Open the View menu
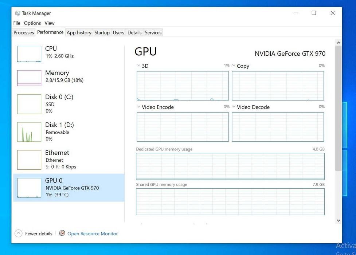 click(49, 23)
